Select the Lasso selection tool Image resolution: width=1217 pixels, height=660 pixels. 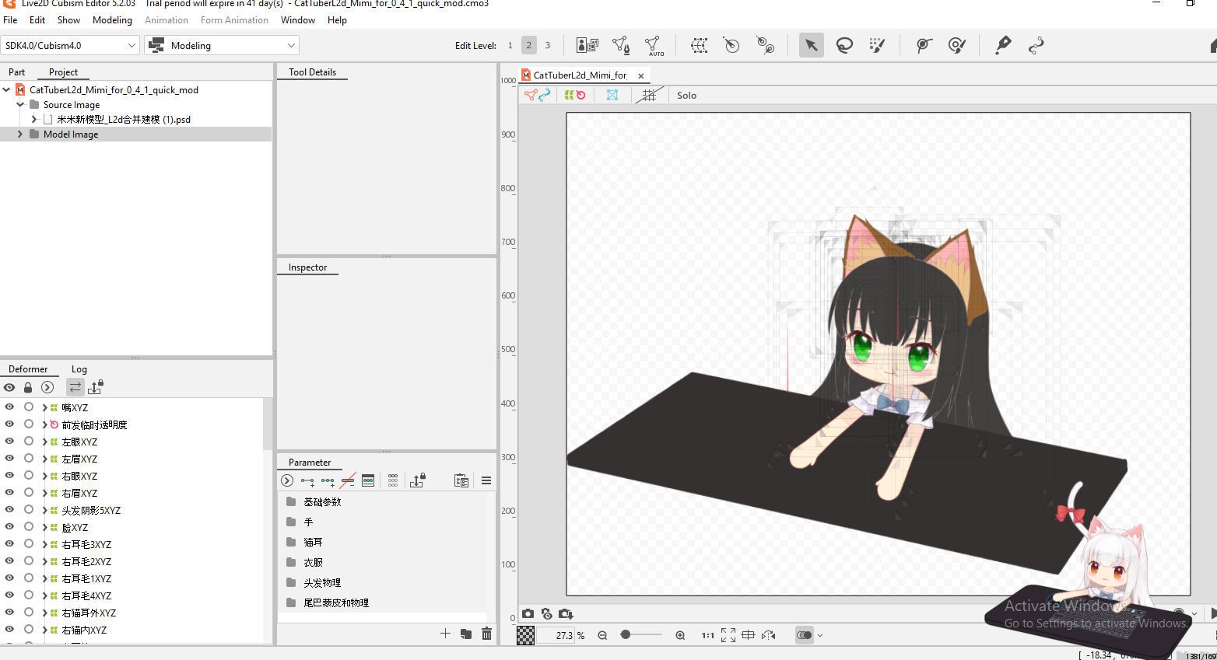click(x=844, y=45)
